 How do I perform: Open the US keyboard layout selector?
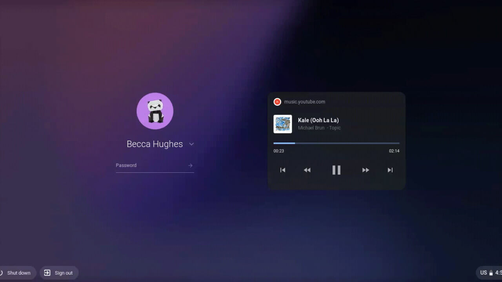click(x=483, y=273)
